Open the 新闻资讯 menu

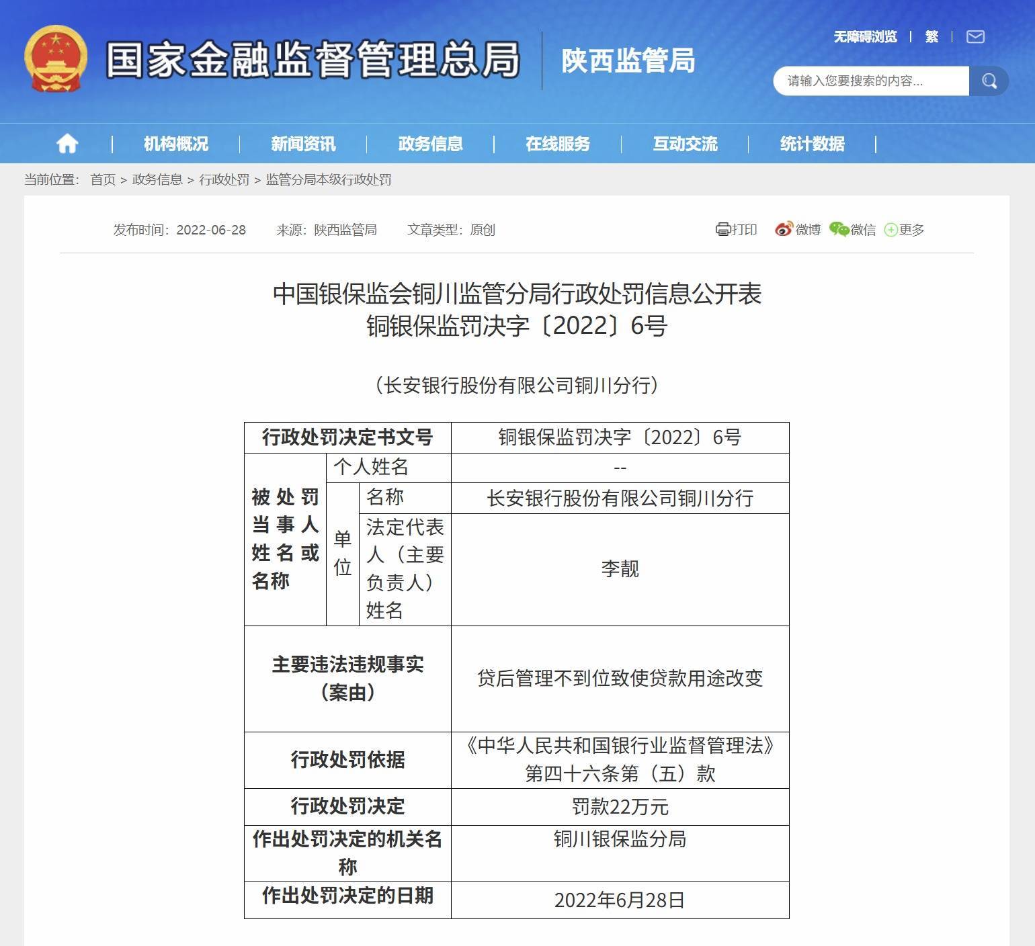303,144
